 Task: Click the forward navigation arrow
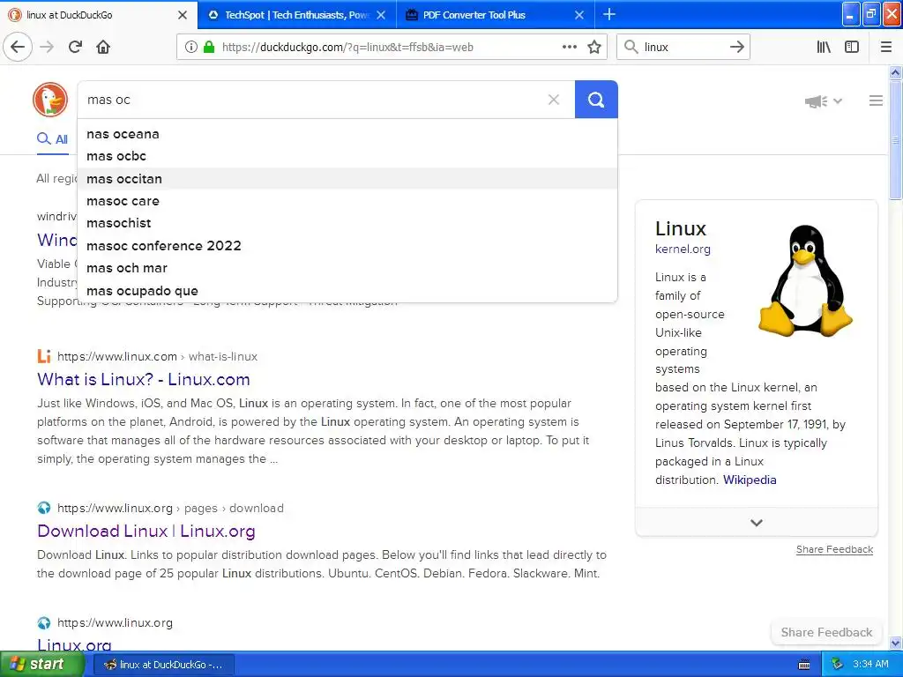pyautogui.click(x=47, y=47)
